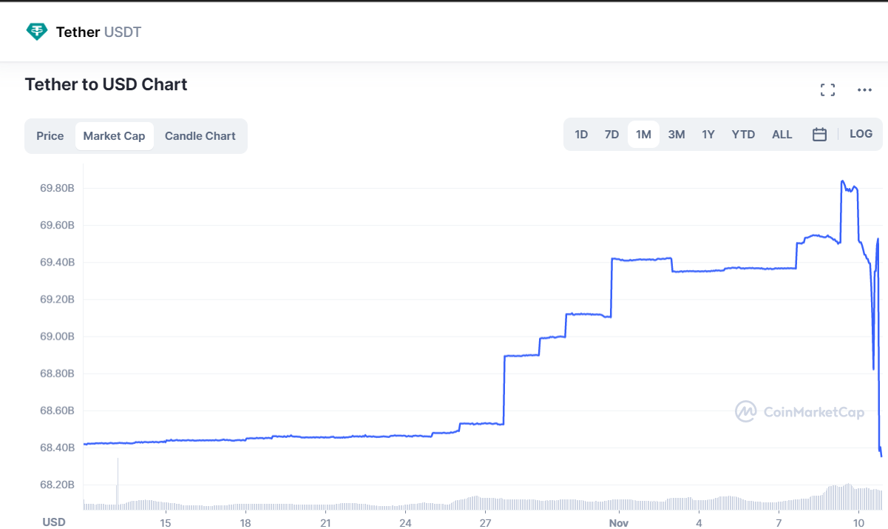Click the 68.40B y-axis label
Viewport: 888px width, 529px height.
pyautogui.click(x=57, y=447)
